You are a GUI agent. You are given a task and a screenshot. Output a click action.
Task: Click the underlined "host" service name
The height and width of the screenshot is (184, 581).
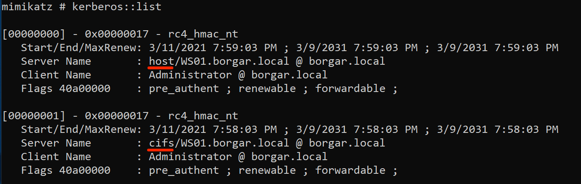[x=161, y=61]
